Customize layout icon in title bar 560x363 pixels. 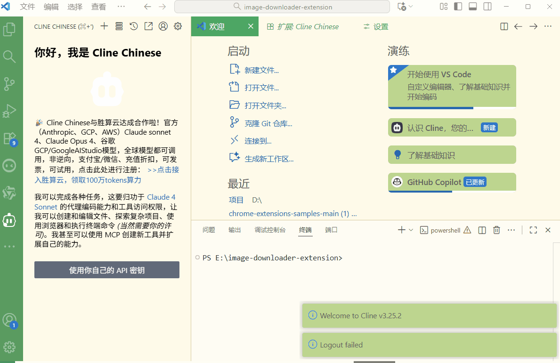click(x=444, y=7)
